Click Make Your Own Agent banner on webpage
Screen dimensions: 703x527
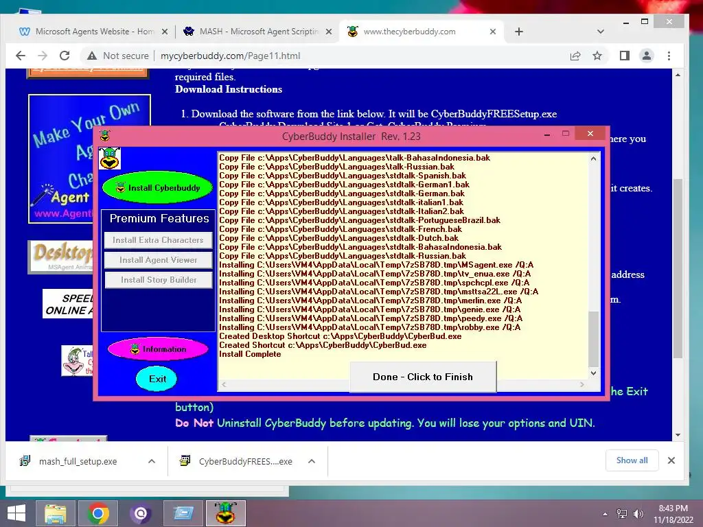coord(62,159)
